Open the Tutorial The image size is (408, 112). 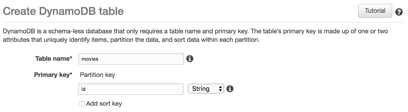click(x=375, y=11)
